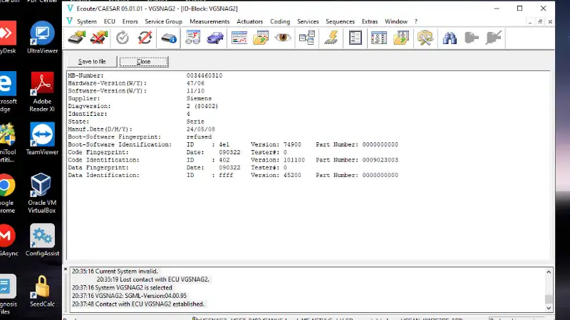Click the Close button in ID-Block panel
This screenshot has height=320, width=570.
click(x=144, y=62)
